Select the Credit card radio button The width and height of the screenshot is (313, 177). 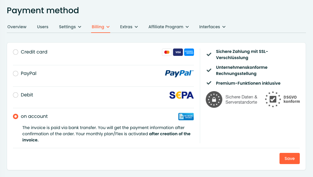coord(16,52)
